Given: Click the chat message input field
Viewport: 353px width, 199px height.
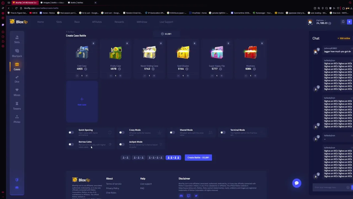Looking at the screenshot, I should tap(330, 187).
